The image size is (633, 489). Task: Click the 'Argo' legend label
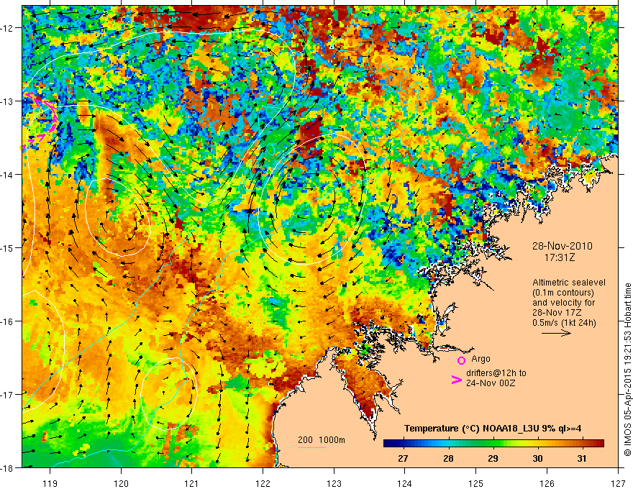tap(481, 359)
